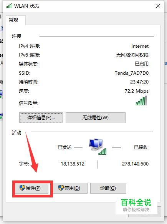Click the shield icon on 属性 button
The image size is (167, 224).
tap(22, 188)
